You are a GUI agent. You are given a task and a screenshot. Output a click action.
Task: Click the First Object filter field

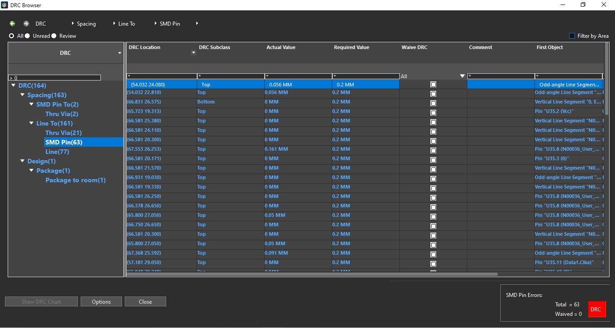(568, 76)
